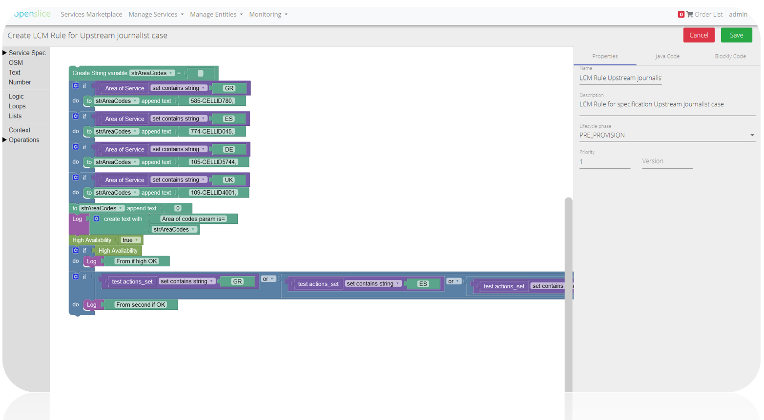Viewport: 764px width, 420px height.
Task: Open strAreaCodes variable dropdown in Create String block
Action: click(152, 73)
